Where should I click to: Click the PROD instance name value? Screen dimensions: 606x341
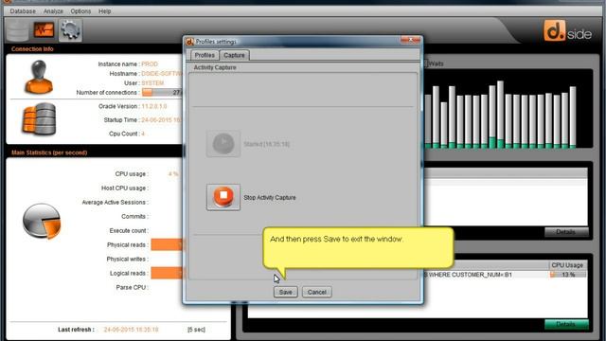150,64
